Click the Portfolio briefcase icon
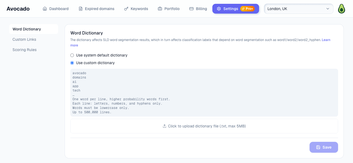This screenshot has height=163, width=353. tap(160, 9)
